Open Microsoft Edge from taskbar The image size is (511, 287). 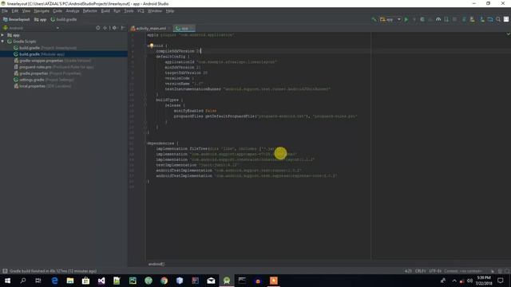pyautogui.click(x=54, y=281)
